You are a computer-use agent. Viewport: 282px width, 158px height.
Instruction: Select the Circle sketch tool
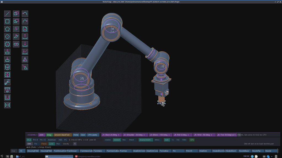pyautogui.click(x=7, y=36)
